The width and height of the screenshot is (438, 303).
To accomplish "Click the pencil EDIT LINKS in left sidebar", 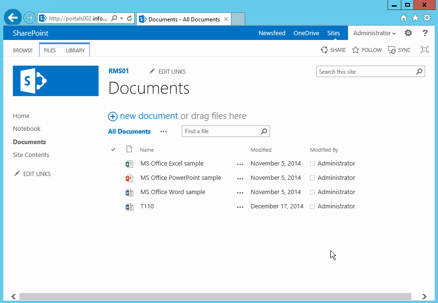I will click(x=32, y=174).
